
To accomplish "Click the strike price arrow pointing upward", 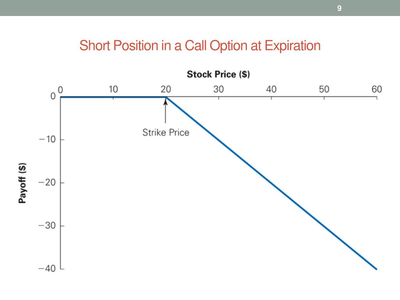I will tap(165, 111).
